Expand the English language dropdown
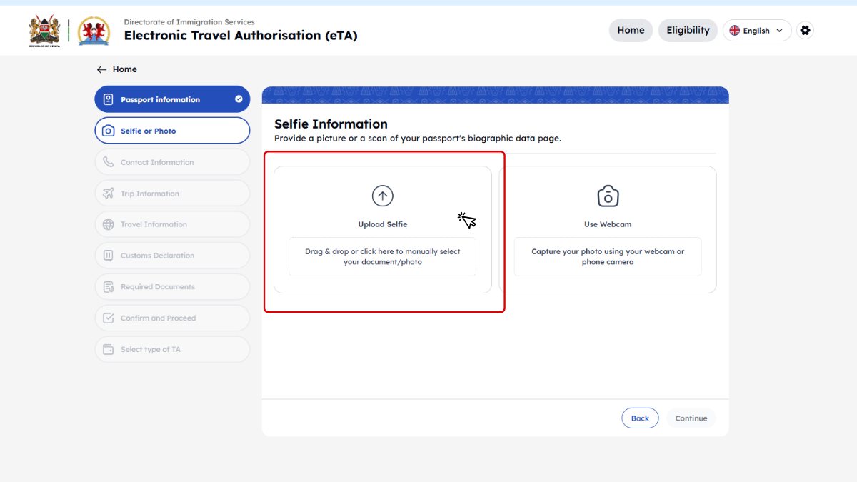857x482 pixels. pyautogui.click(x=778, y=31)
